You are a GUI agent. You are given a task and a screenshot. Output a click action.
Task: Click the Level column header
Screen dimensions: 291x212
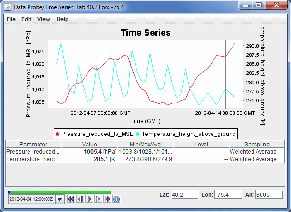pyautogui.click(x=201, y=144)
